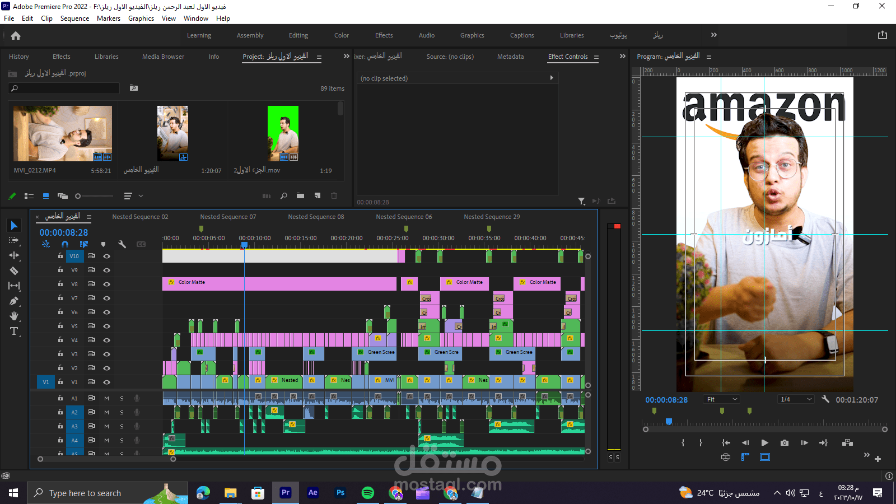Open After Effects from the taskbar
896x504 pixels.
point(313,493)
